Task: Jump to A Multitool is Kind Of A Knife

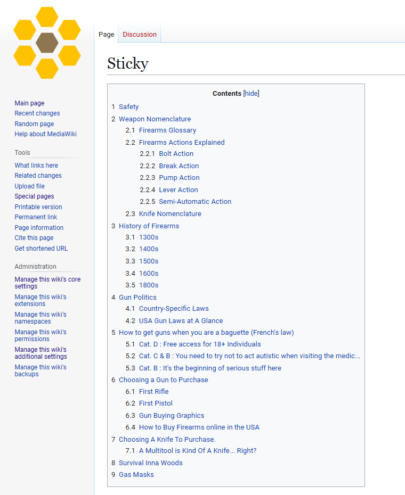Action: [x=198, y=451]
